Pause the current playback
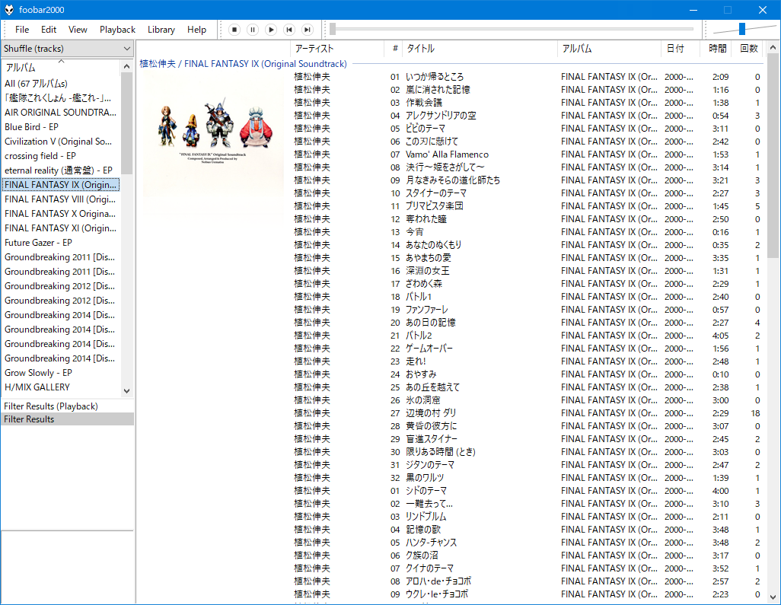 click(253, 29)
